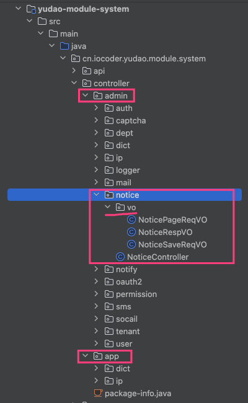Select the oauth2 package

pos(129,281)
